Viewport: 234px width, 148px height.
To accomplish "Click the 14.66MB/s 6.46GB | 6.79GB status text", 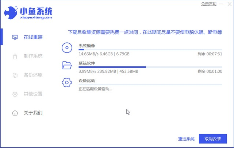I will pyautogui.click(x=104, y=54).
